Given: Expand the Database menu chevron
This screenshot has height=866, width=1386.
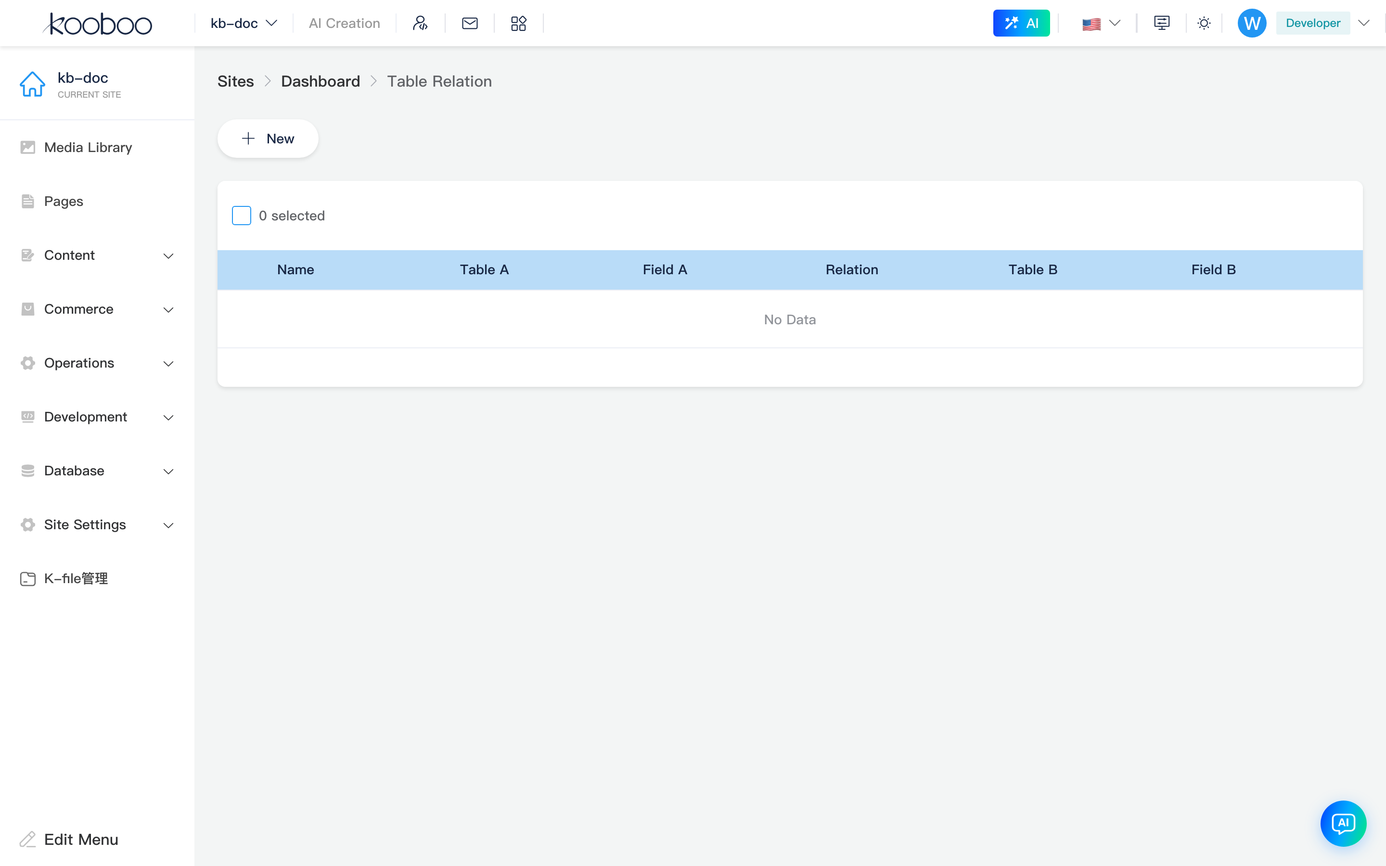Looking at the screenshot, I should [x=168, y=471].
